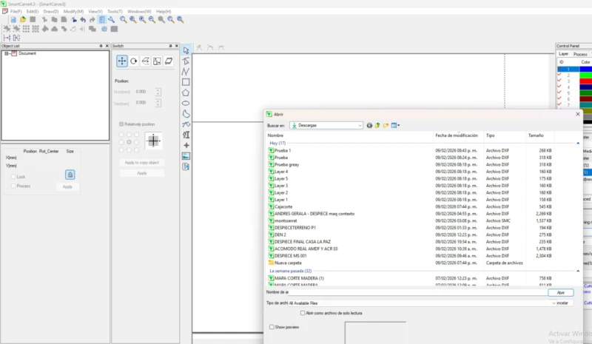Check the Lock checkbox

pyautogui.click(x=13, y=177)
